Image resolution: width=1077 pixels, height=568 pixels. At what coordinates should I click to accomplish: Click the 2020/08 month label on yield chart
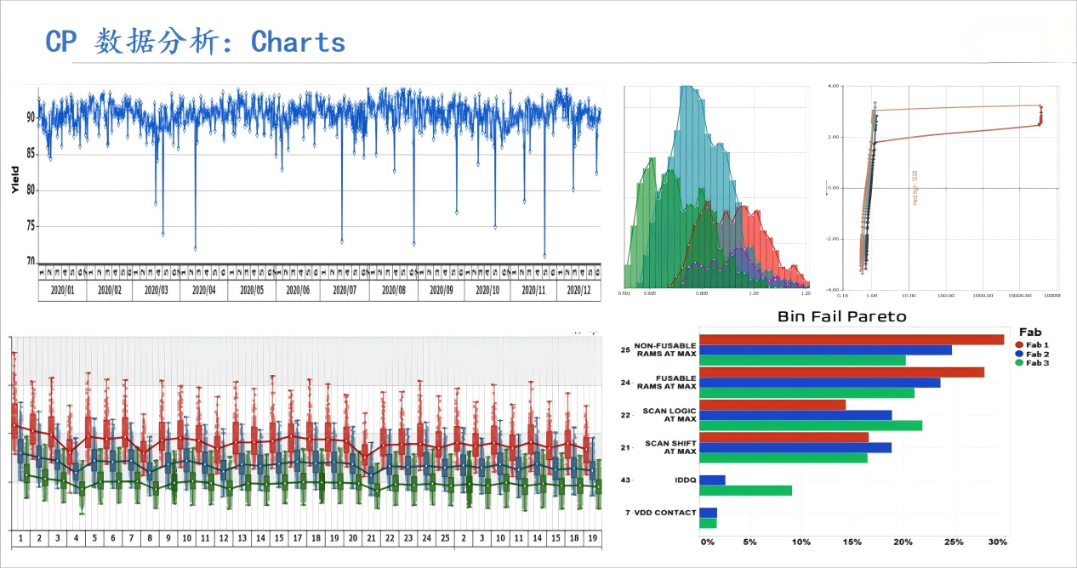pyautogui.click(x=393, y=290)
